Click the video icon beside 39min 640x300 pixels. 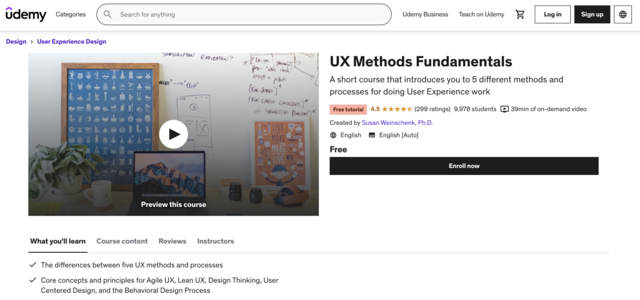(504, 109)
